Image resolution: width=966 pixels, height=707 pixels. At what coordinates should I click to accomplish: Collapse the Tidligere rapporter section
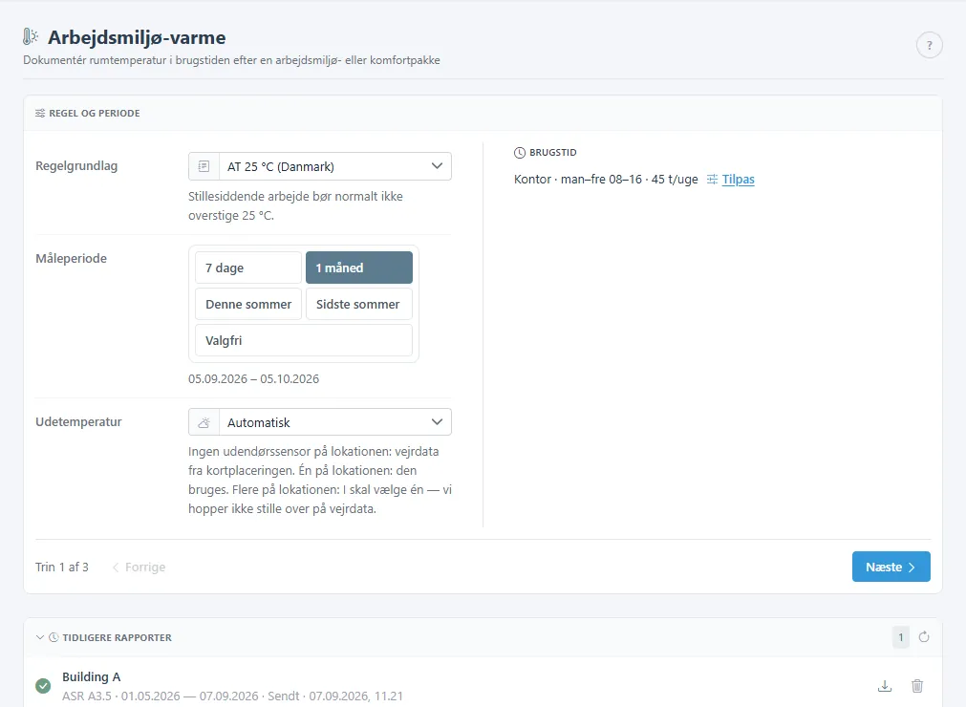(40, 637)
